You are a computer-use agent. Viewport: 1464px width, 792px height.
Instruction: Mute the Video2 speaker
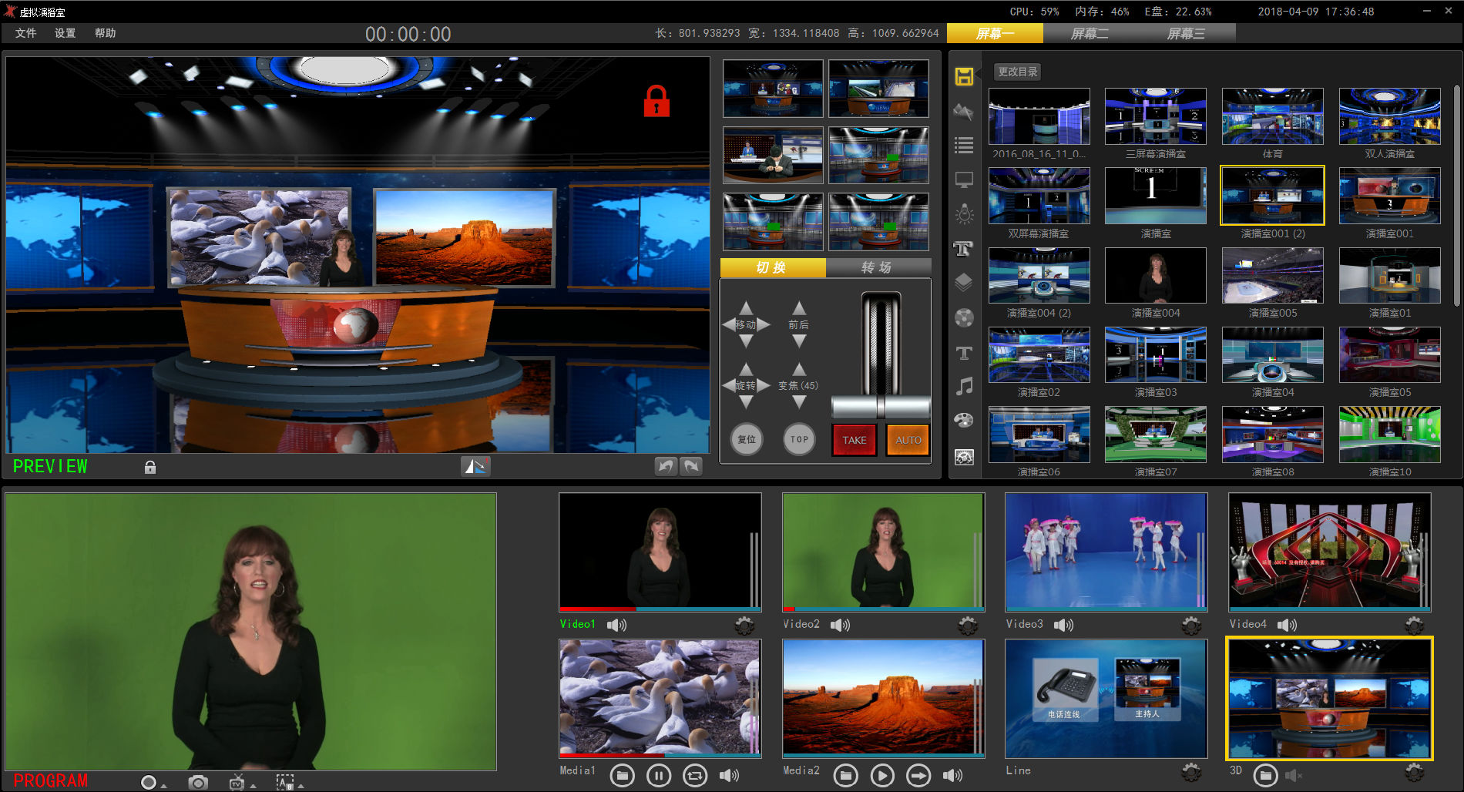[840, 625]
